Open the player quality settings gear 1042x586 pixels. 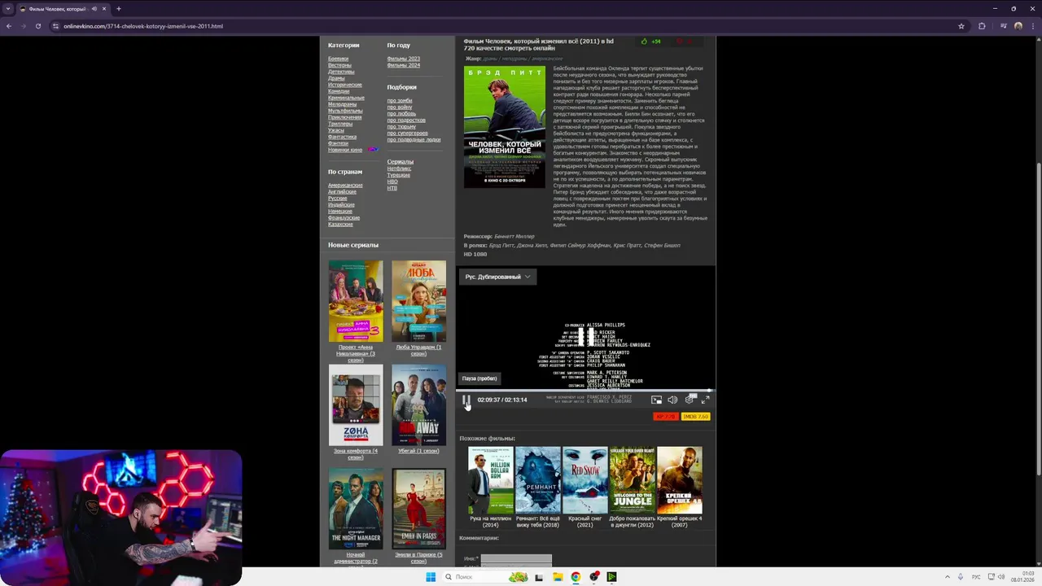690,400
